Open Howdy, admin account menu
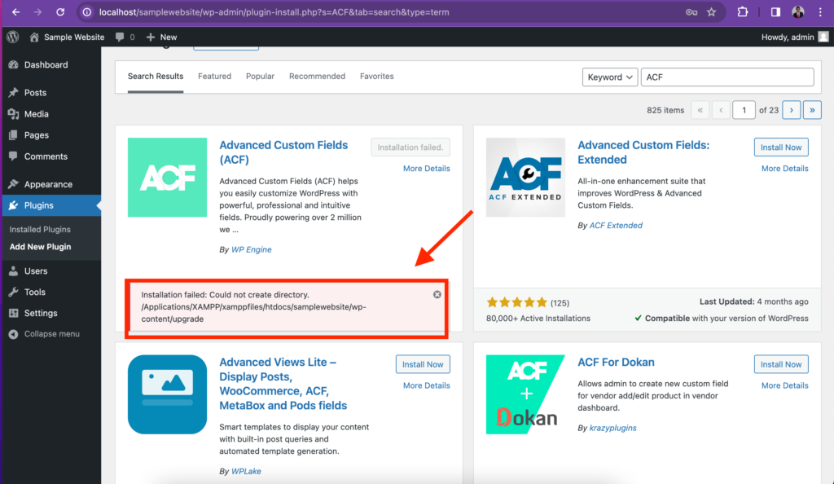This screenshot has width=834, height=484. [795, 37]
